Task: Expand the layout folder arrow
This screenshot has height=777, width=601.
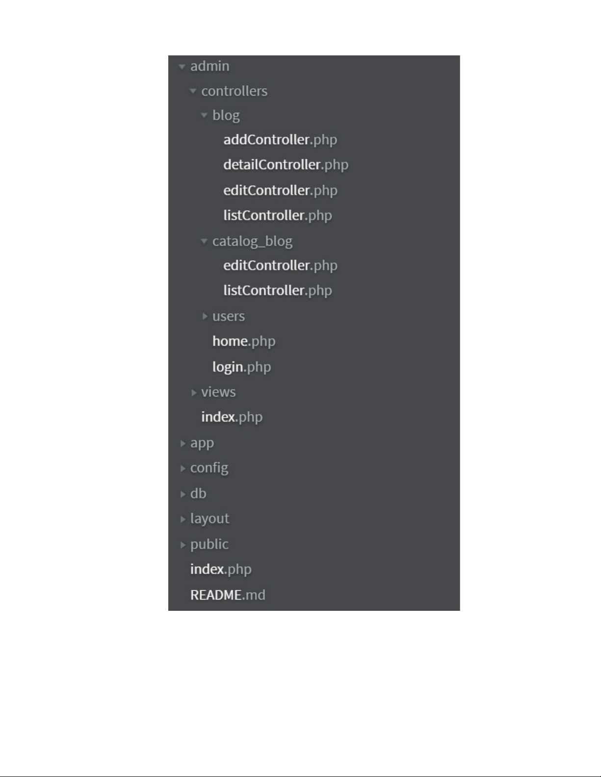Action: [x=183, y=519]
